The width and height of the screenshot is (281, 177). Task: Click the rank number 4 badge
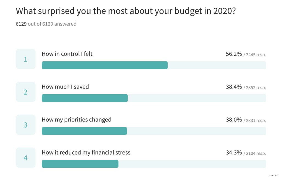coord(26,158)
